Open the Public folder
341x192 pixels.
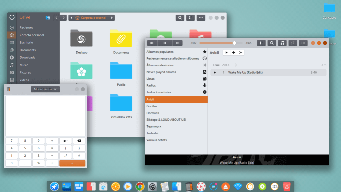tap(121, 71)
